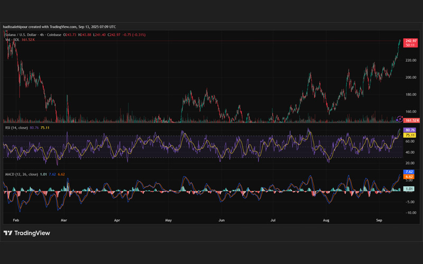The width and height of the screenshot is (423, 264).
Task: Click the 180.00 price axis value
Action: [411, 95]
